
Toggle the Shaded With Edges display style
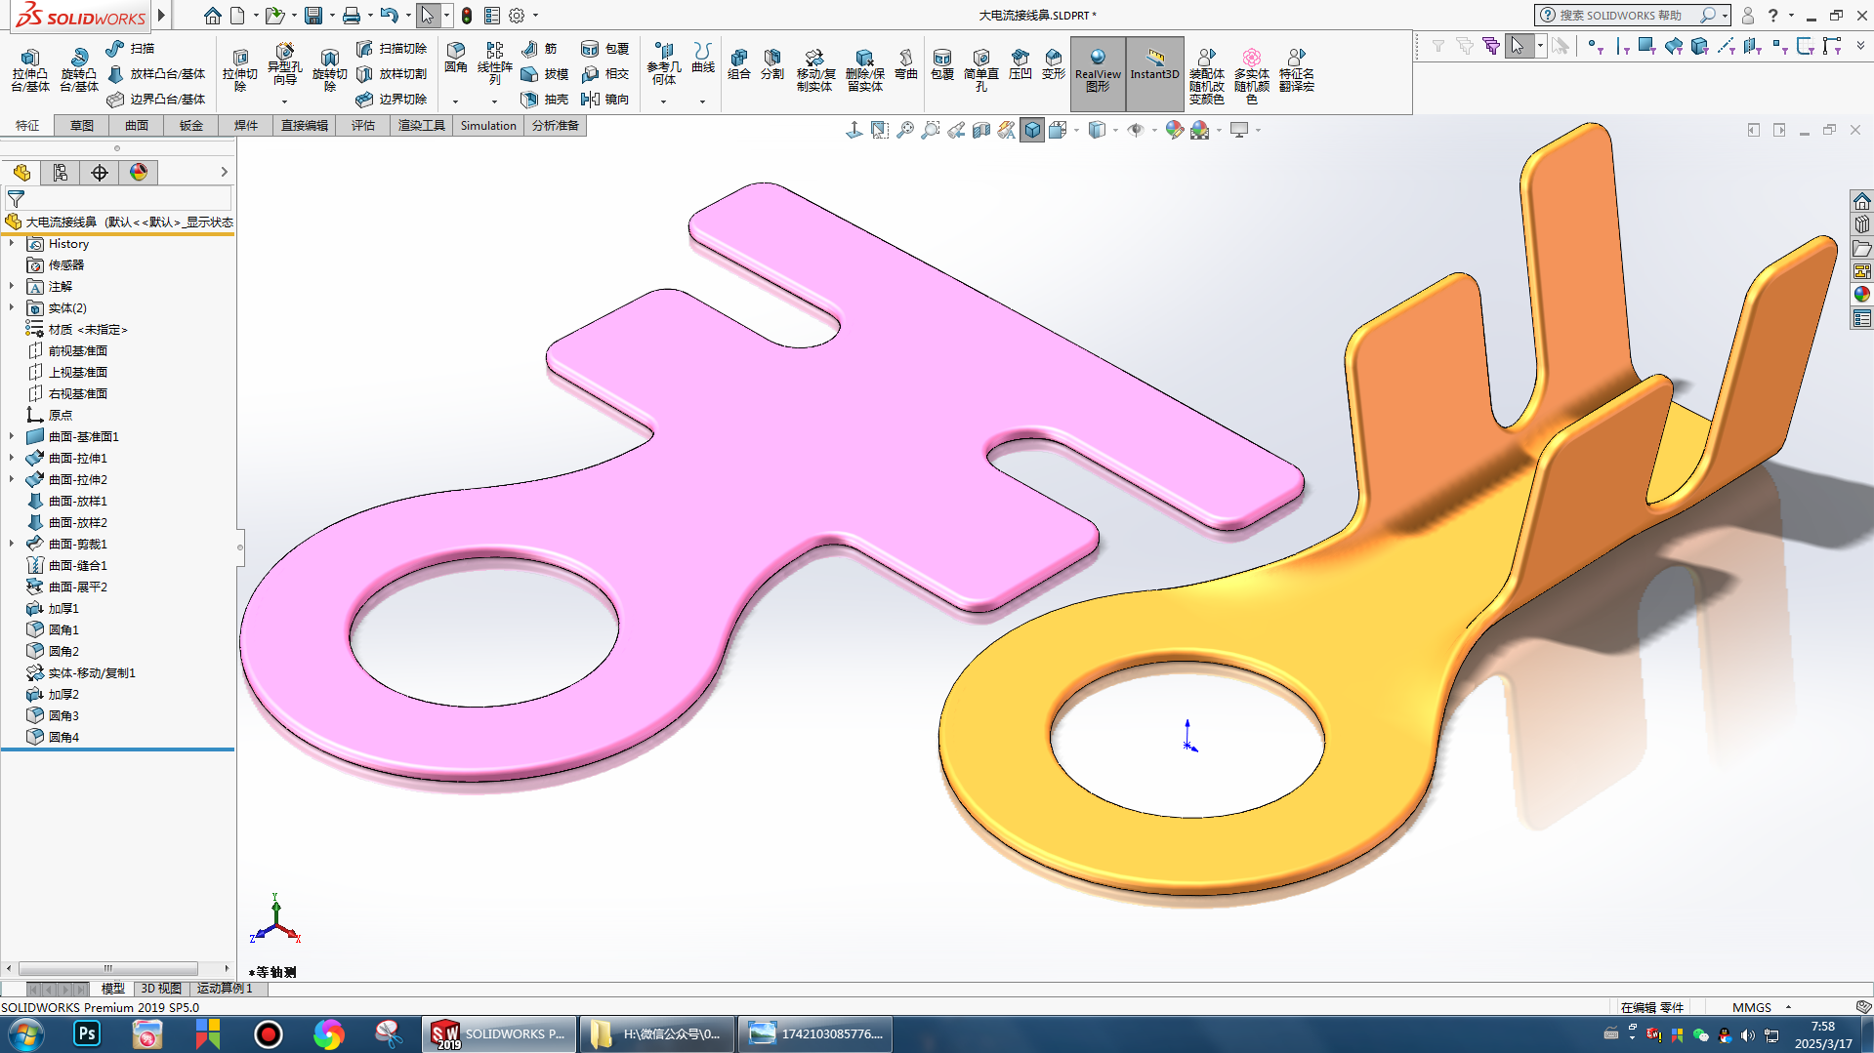1032,130
